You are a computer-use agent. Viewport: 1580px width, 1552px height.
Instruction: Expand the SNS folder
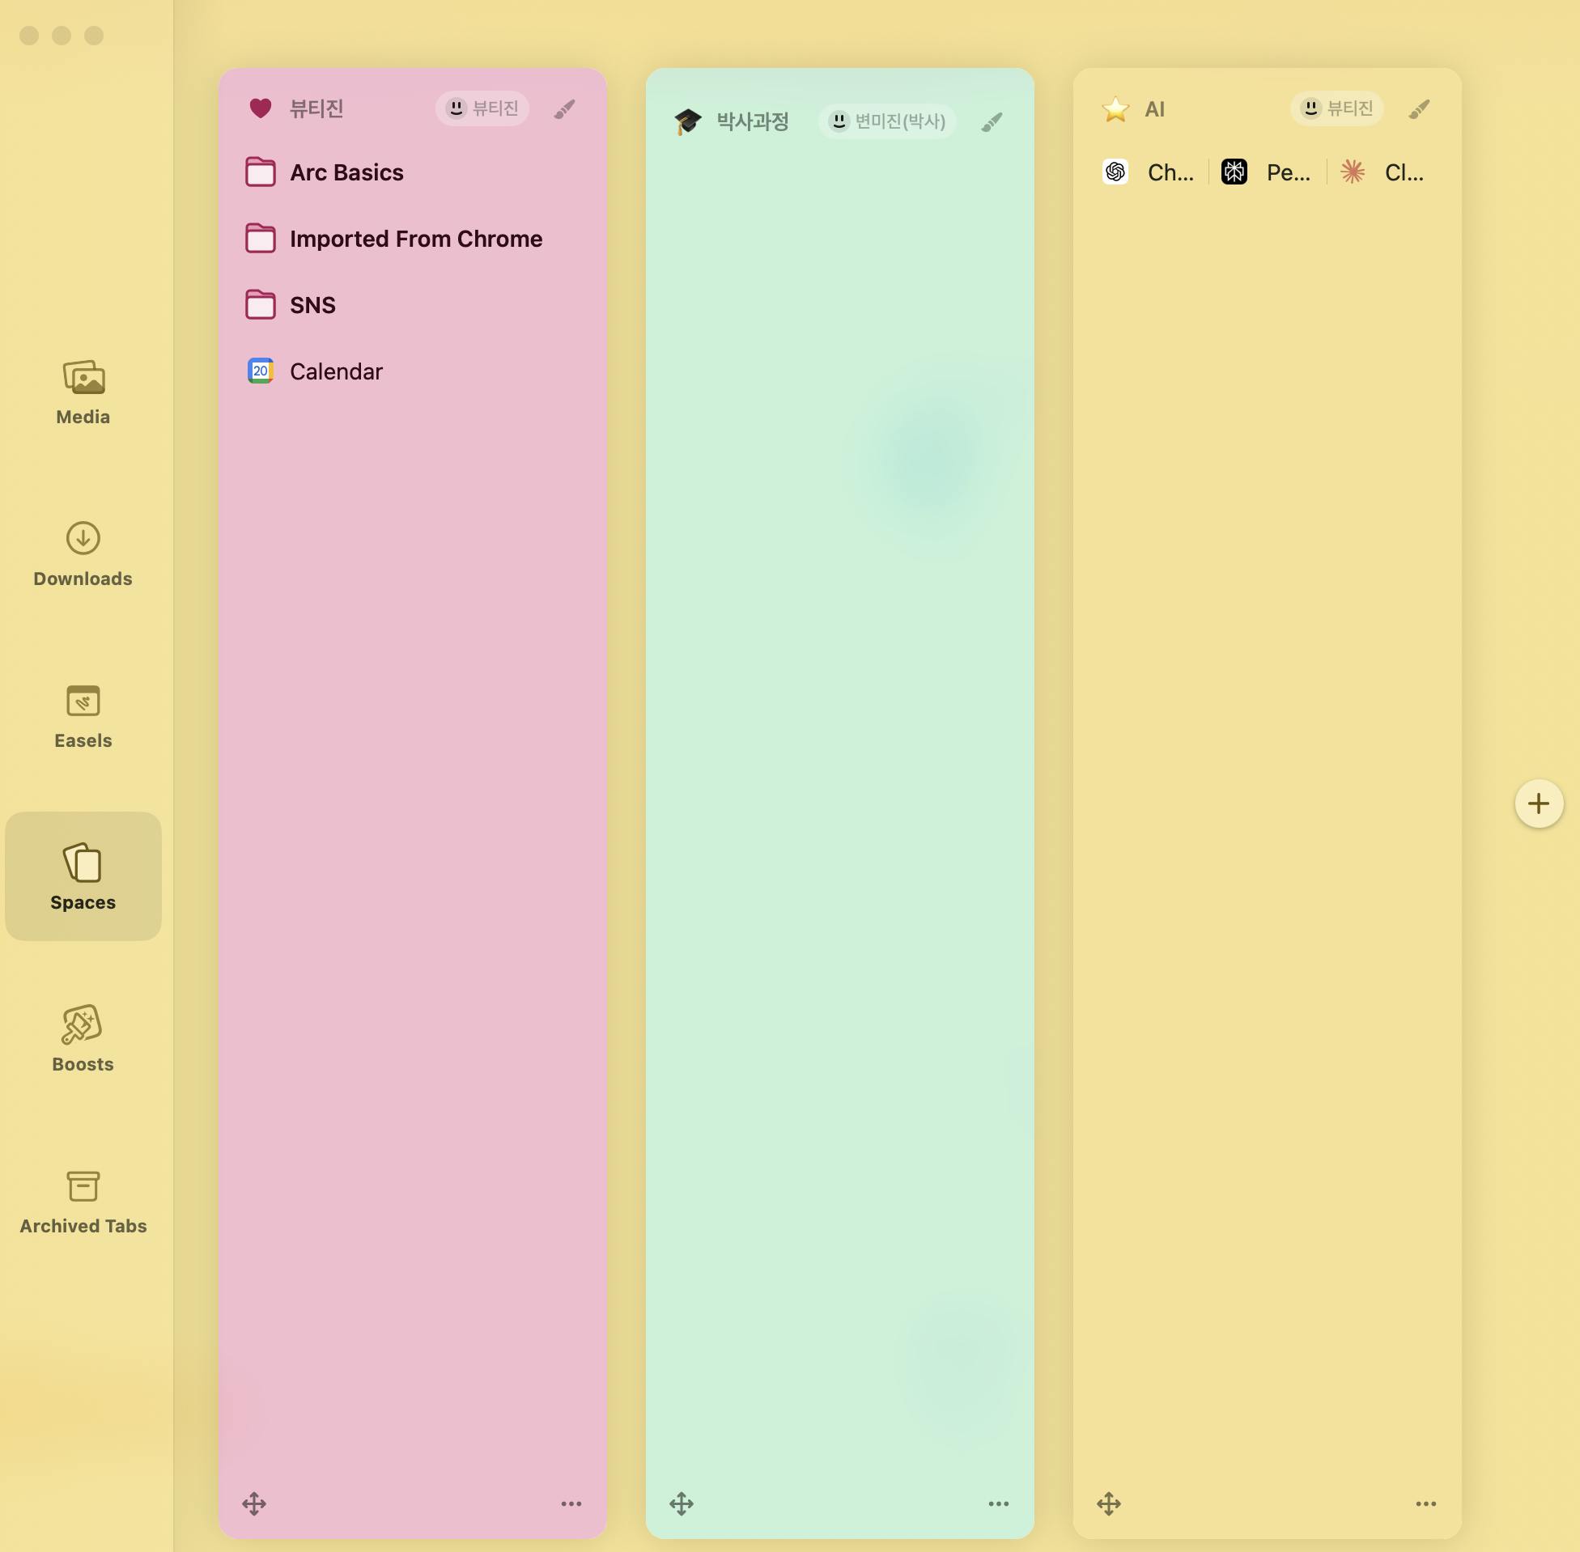tap(312, 305)
